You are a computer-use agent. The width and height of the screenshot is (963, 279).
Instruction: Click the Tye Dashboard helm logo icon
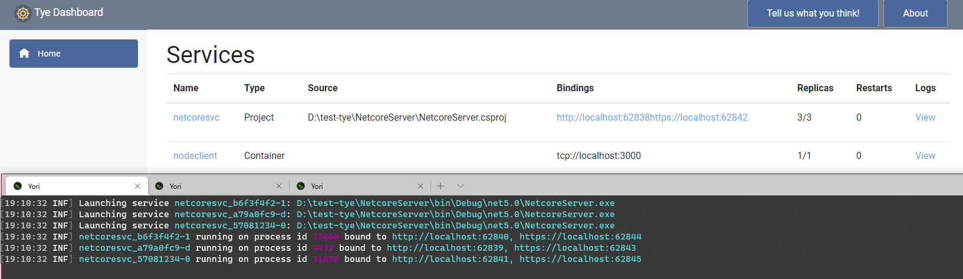[x=22, y=13]
